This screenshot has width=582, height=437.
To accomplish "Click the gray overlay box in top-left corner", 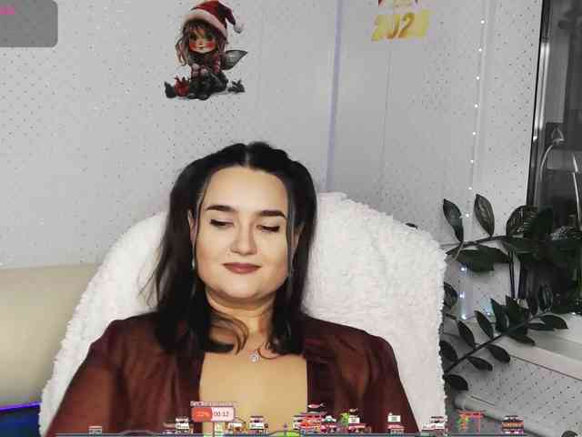I will coord(28,23).
